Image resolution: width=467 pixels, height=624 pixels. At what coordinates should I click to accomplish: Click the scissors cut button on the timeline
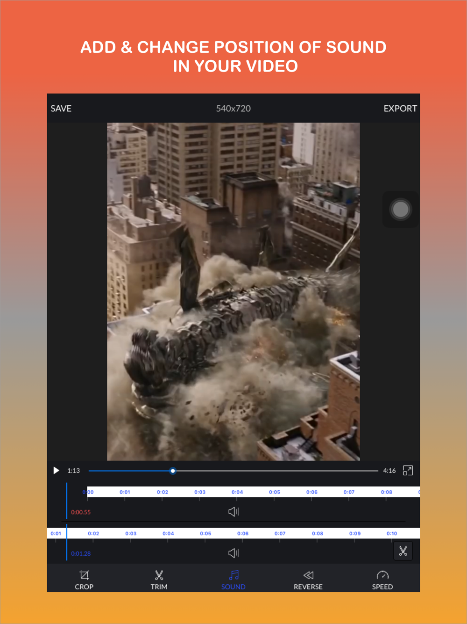(403, 551)
